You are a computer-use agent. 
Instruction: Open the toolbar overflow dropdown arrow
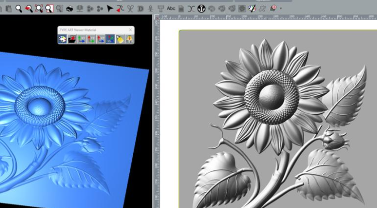tap(281, 9)
